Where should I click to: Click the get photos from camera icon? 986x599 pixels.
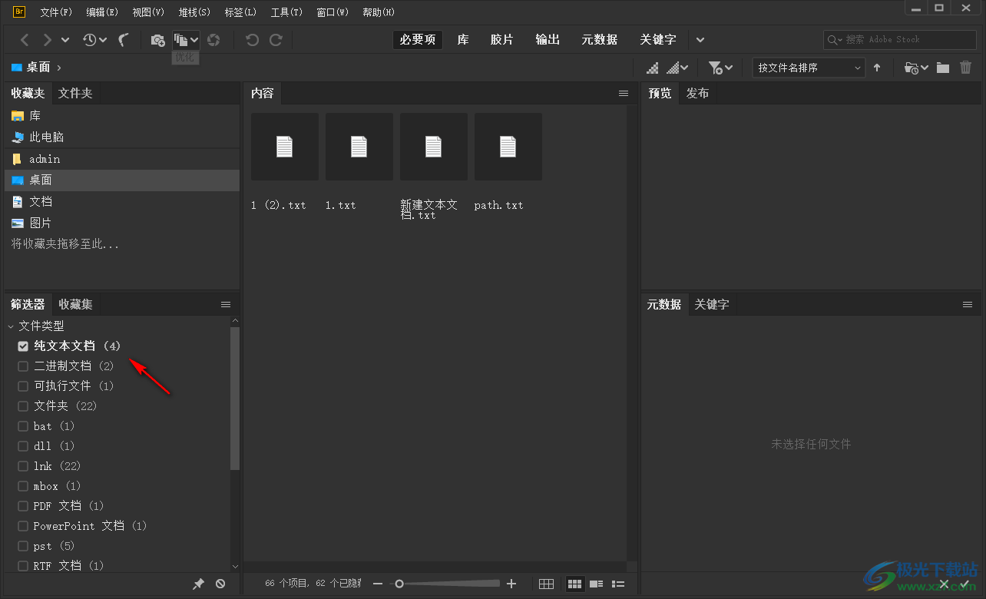(157, 40)
